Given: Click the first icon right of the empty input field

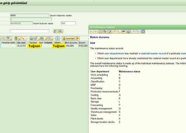Looking at the screenshot, I should tap(55, 31).
